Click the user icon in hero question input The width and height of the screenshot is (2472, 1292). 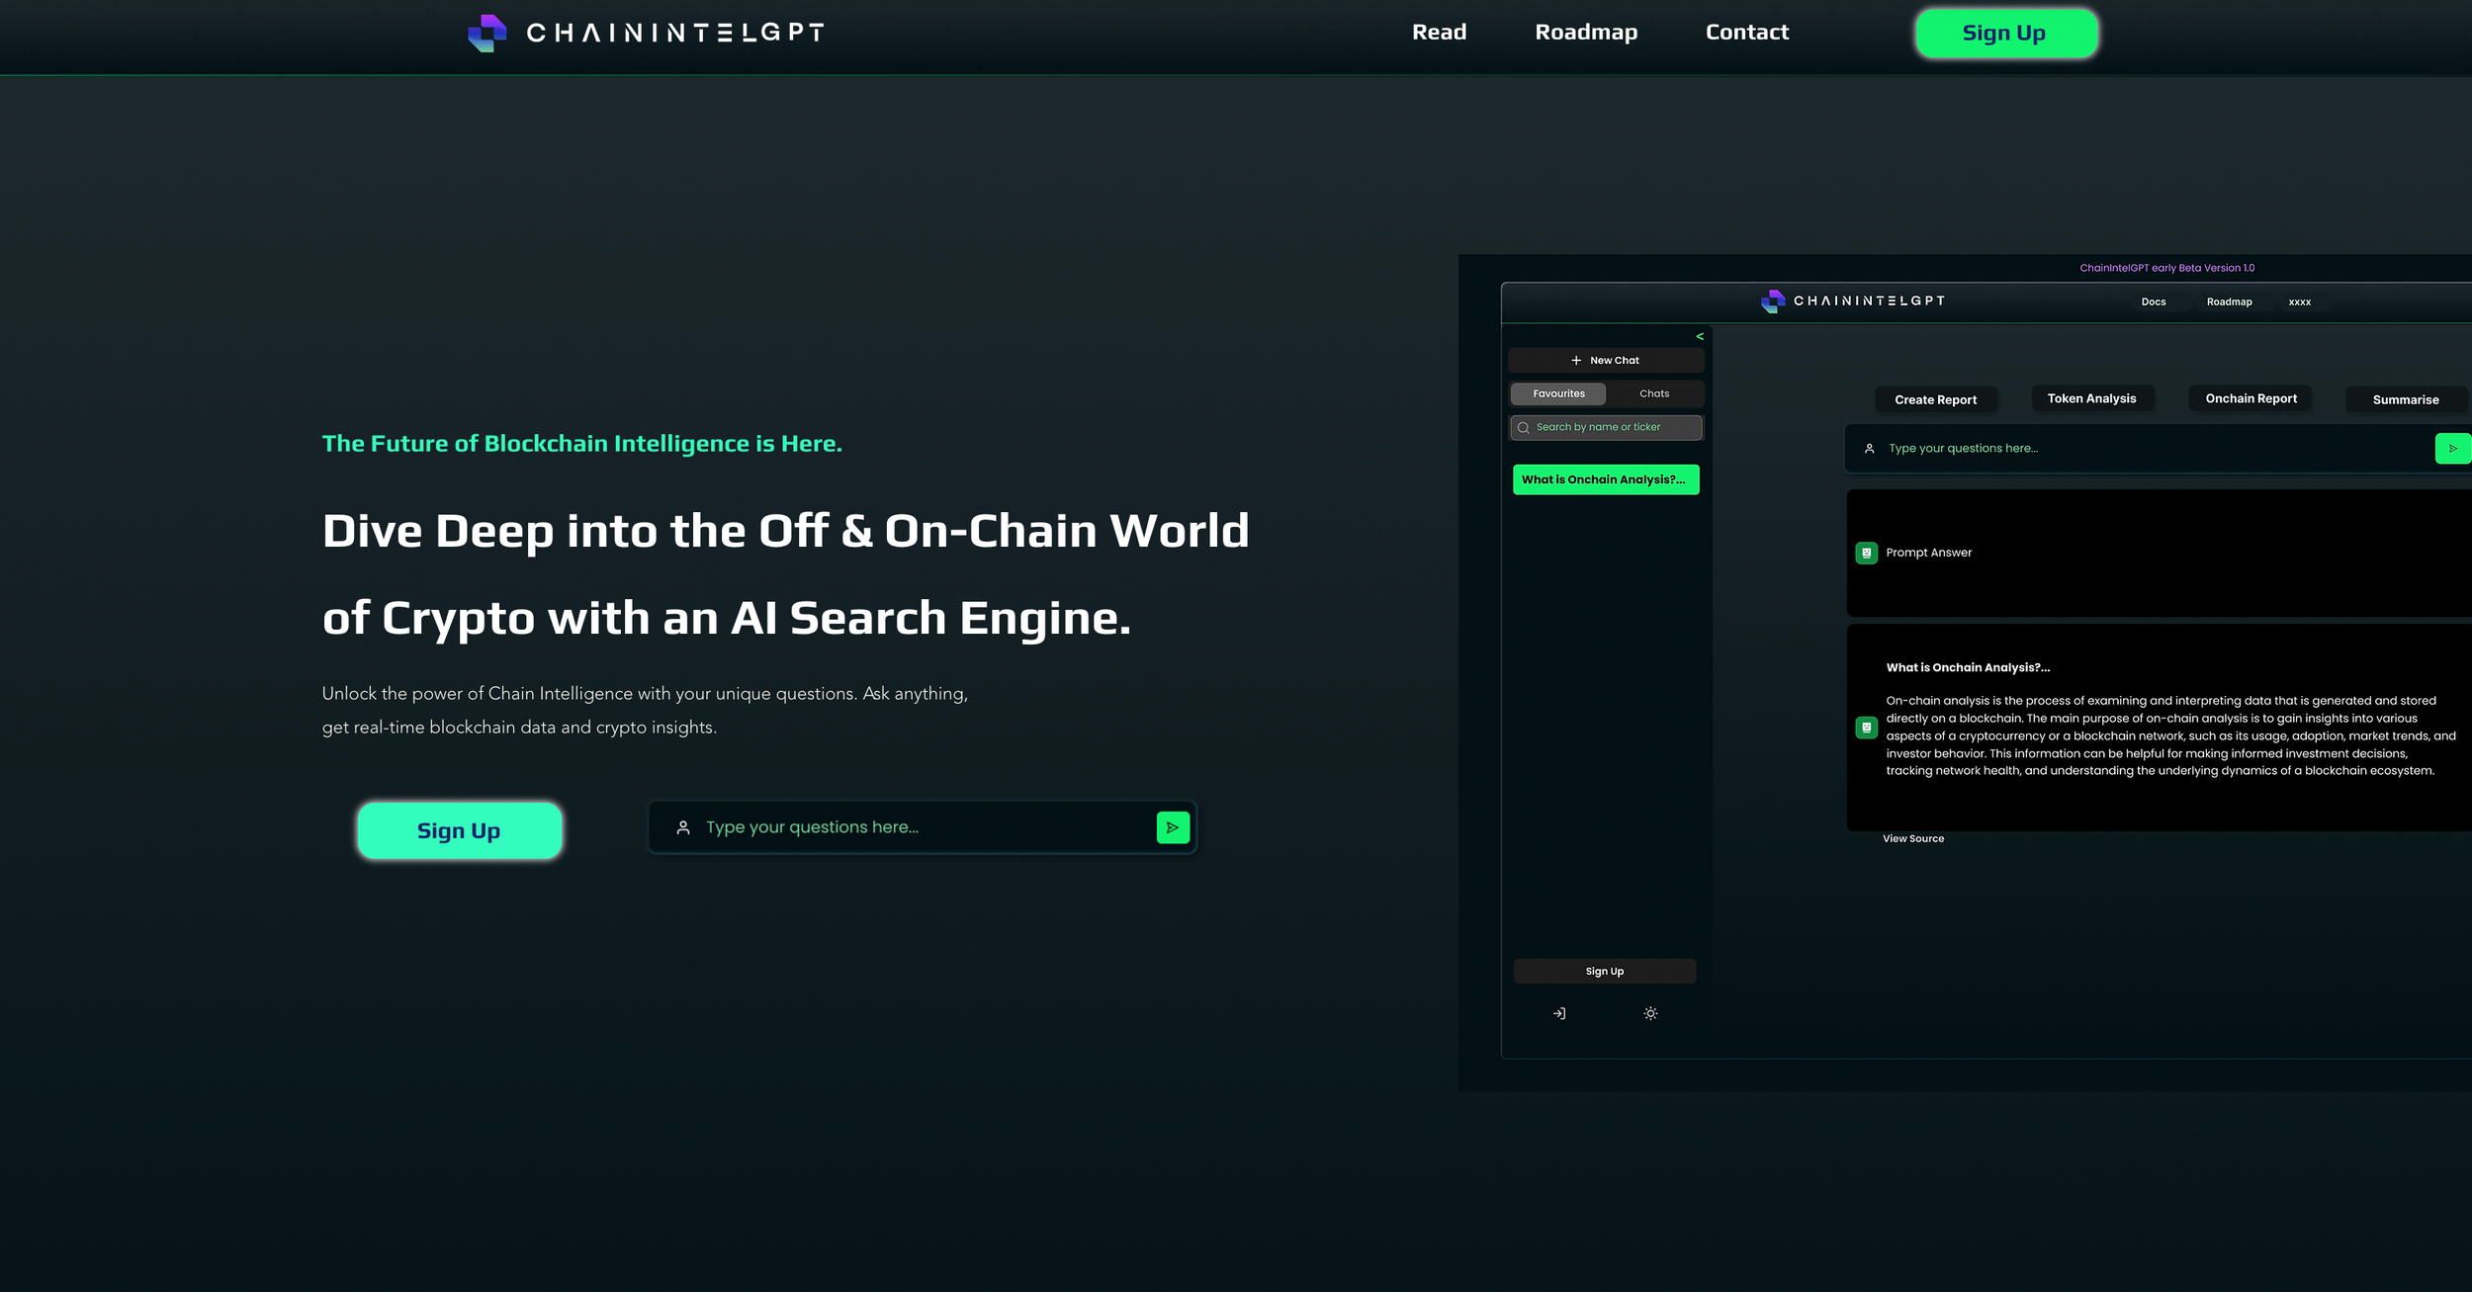coord(683,827)
